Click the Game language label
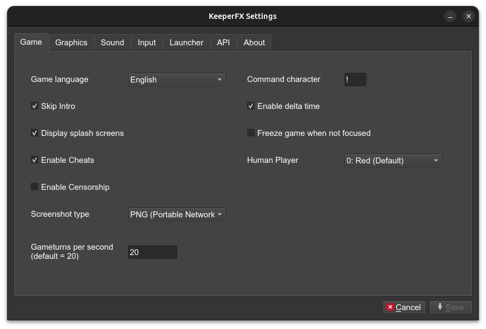Screen dimensions: 486x329 point(59,79)
